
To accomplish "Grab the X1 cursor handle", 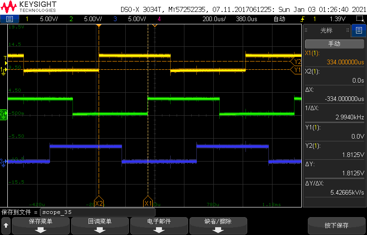I will [x=148, y=202].
